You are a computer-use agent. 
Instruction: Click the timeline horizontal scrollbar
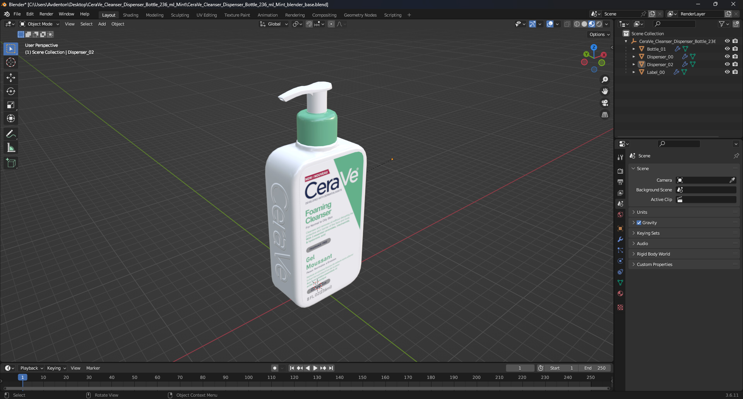click(306, 388)
